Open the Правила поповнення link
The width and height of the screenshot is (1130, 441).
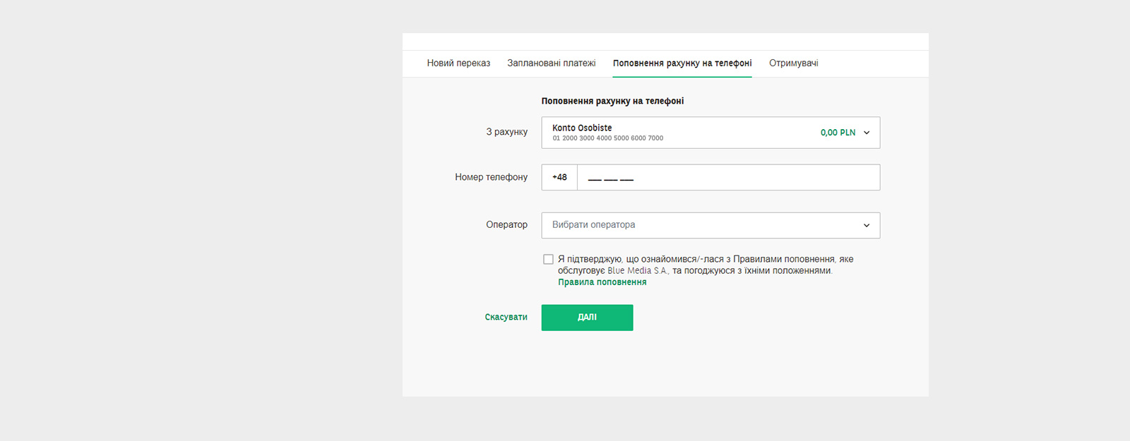click(602, 282)
